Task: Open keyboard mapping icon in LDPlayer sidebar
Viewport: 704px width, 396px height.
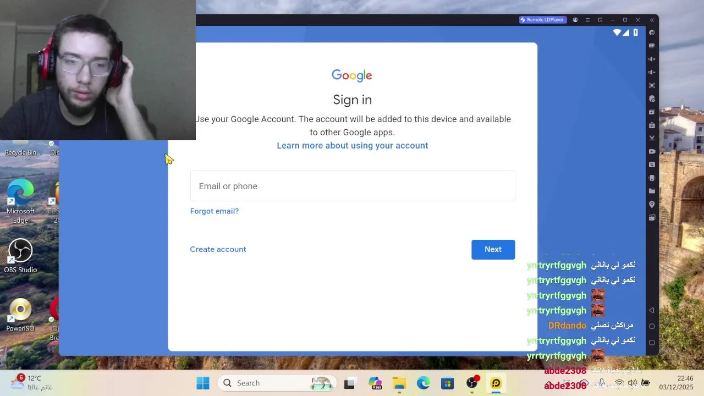Action: tap(652, 46)
